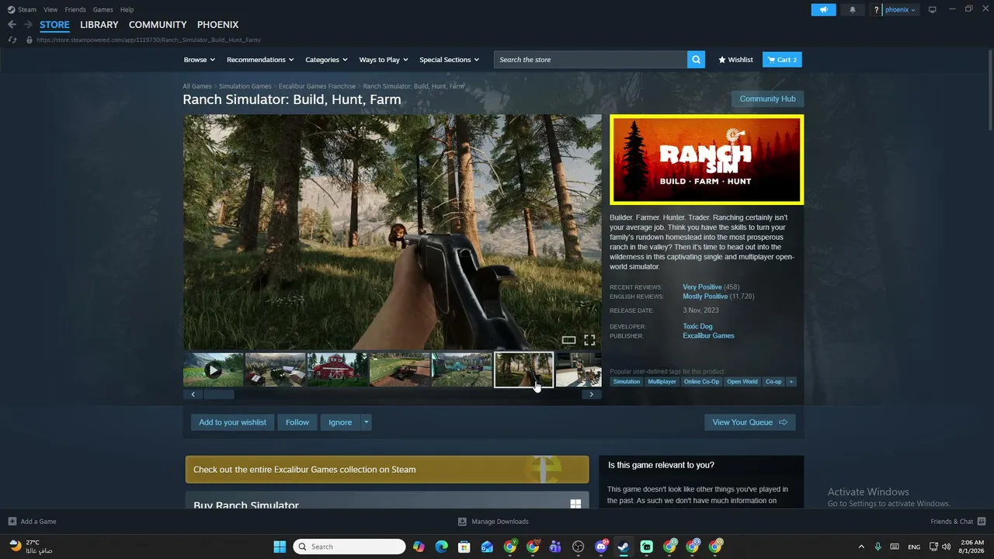
Task: Open Outlook from the taskbar
Action: pyautogui.click(x=487, y=547)
